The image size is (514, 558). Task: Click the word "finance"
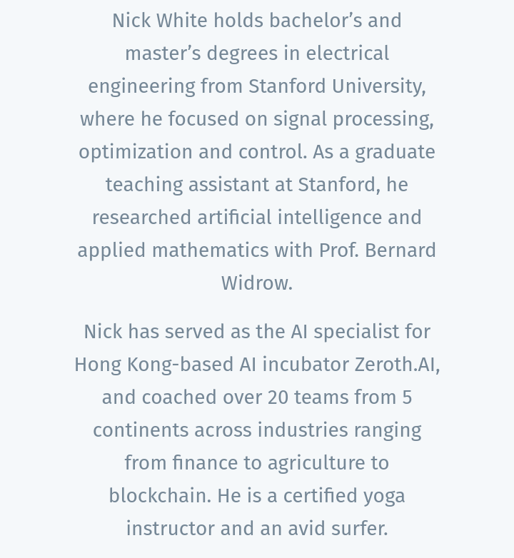[x=205, y=463]
